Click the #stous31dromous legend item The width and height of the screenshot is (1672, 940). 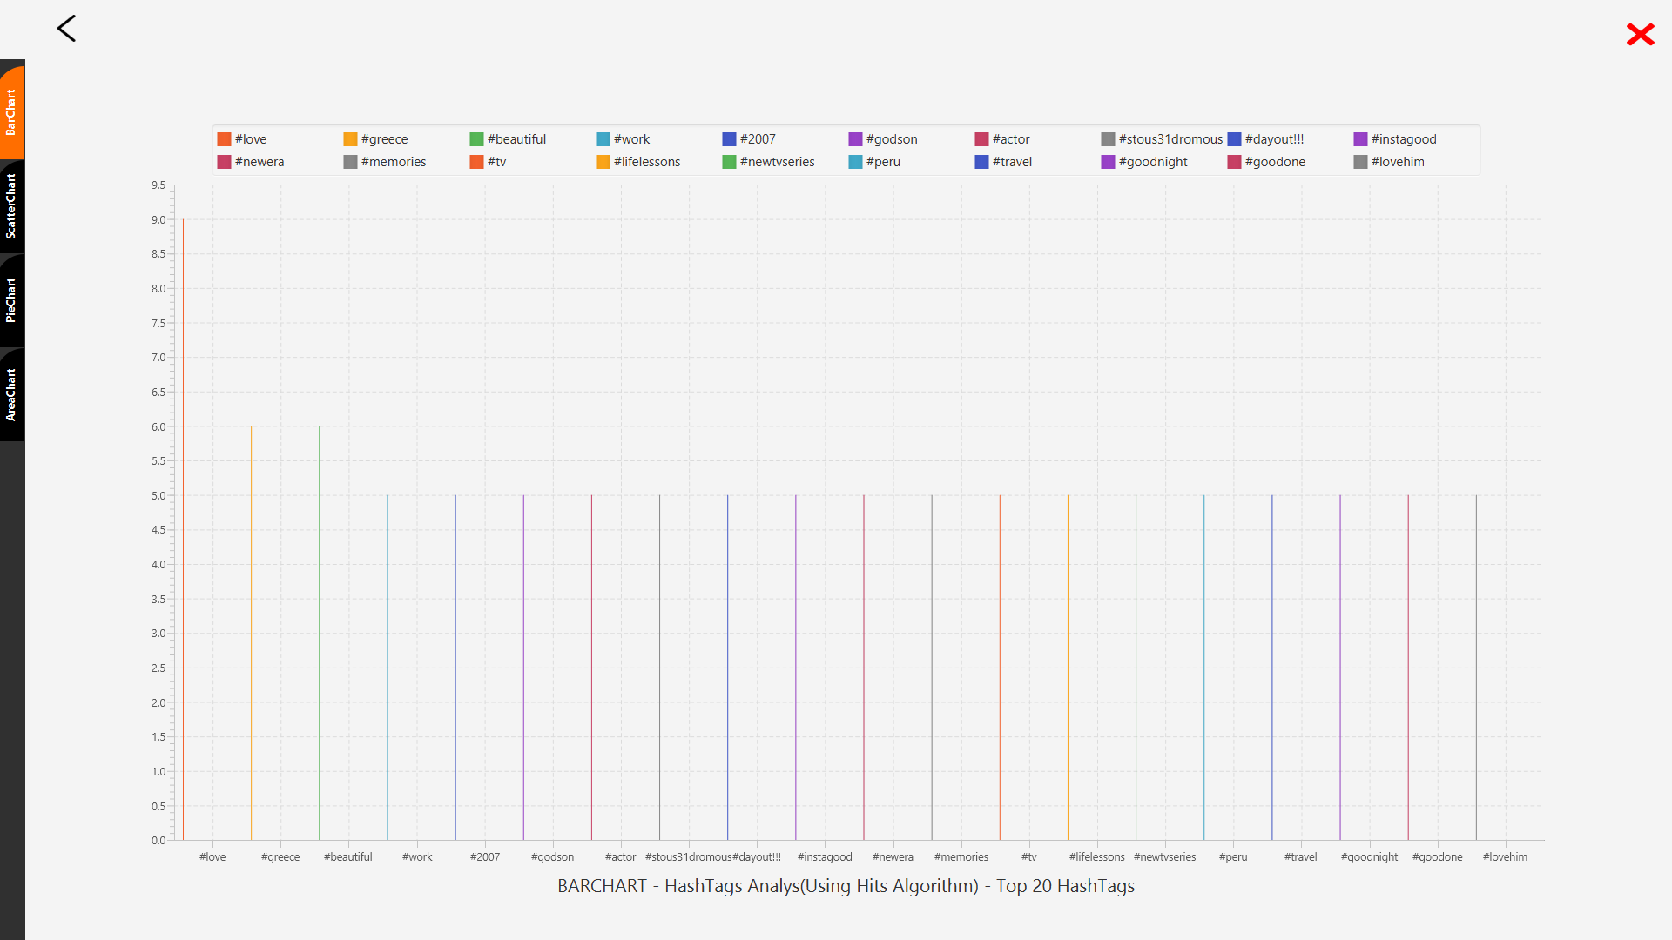[1170, 139]
